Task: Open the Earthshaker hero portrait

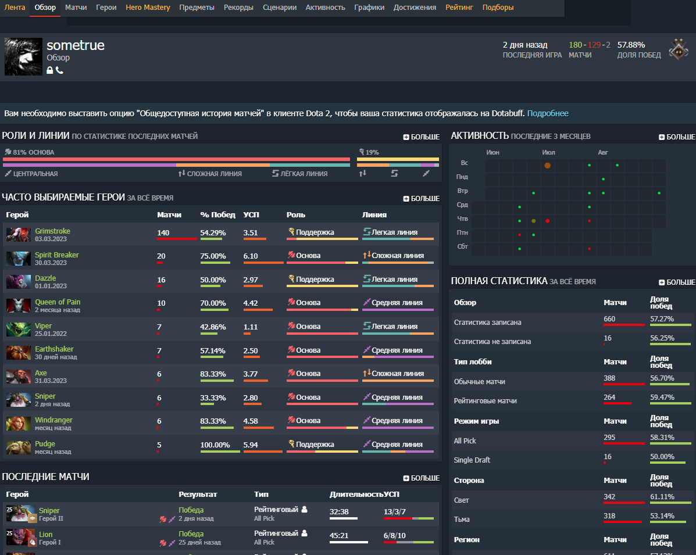Action: pyautogui.click(x=19, y=353)
